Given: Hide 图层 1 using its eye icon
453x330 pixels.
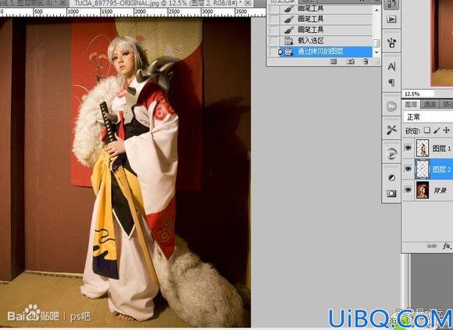Looking at the screenshot, I should click(408, 148).
